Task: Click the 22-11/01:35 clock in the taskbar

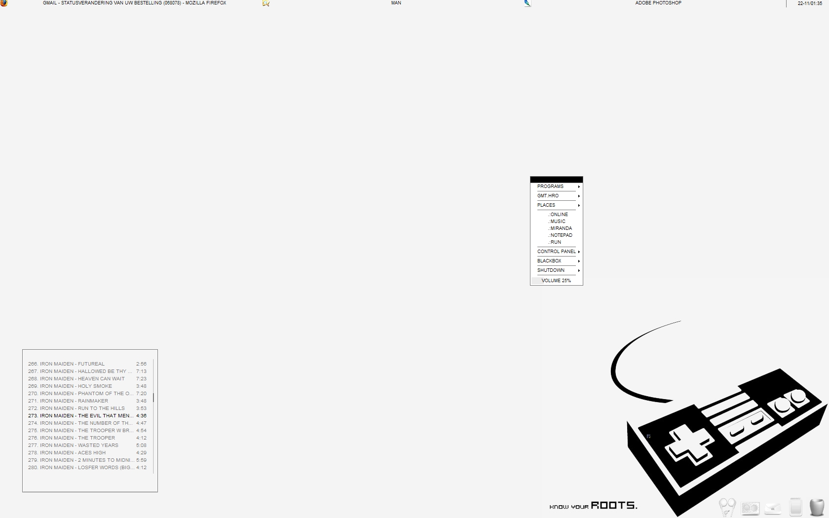Action: pos(810,3)
